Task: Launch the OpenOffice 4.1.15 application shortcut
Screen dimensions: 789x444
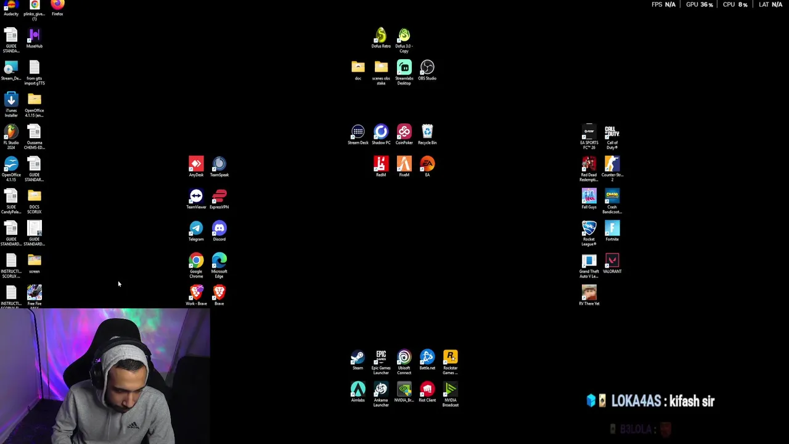Action: click(11, 169)
